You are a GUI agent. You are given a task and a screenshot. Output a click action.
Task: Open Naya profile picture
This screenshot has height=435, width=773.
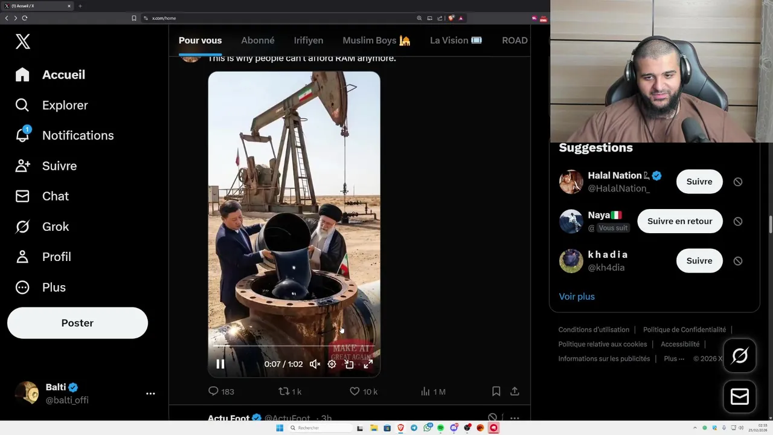[x=571, y=221]
